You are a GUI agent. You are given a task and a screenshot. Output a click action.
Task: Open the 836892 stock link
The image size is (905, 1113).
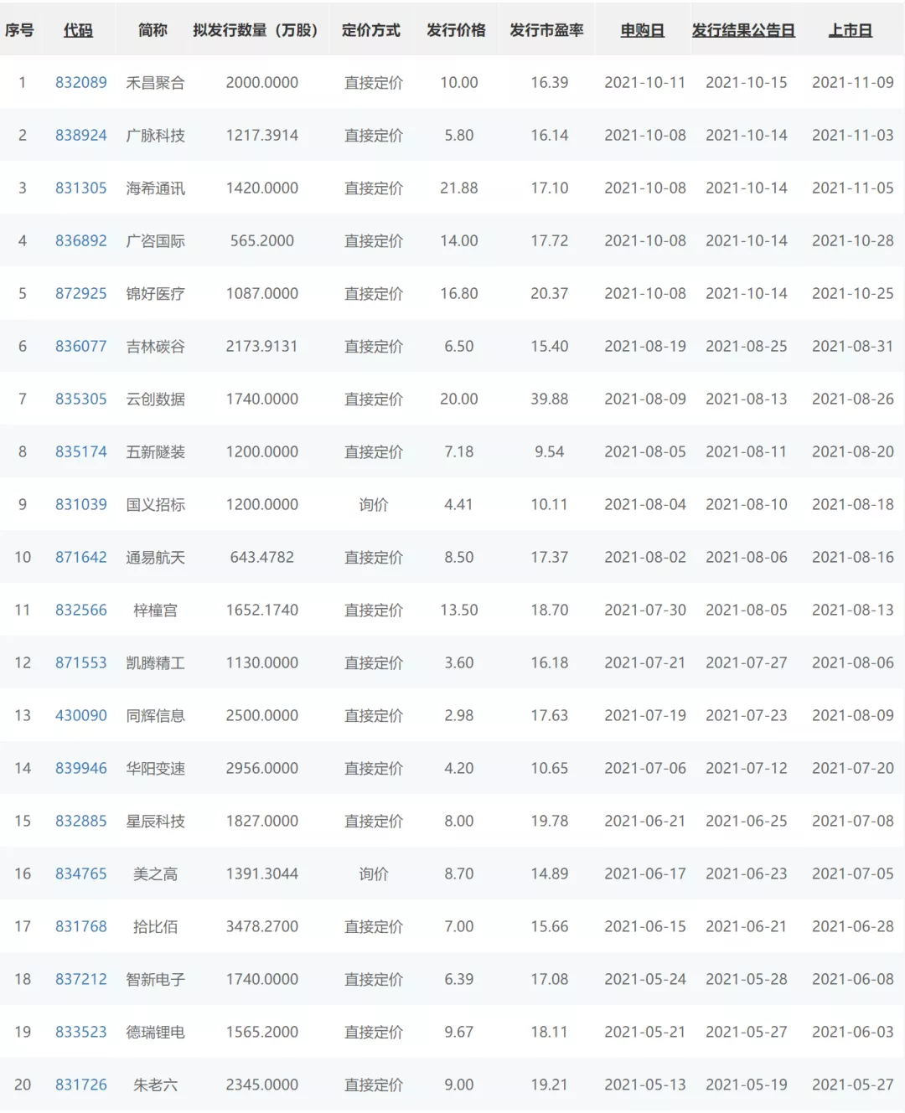click(x=81, y=241)
